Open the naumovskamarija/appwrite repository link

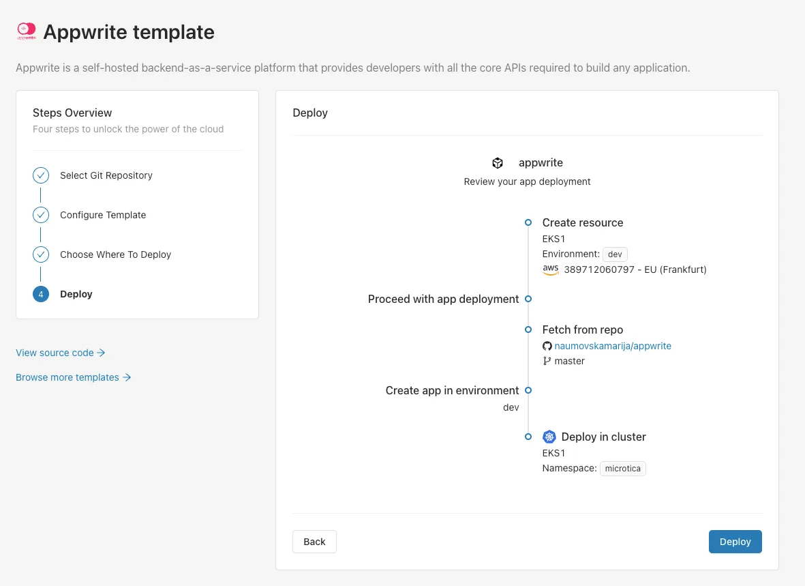tap(613, 346)
